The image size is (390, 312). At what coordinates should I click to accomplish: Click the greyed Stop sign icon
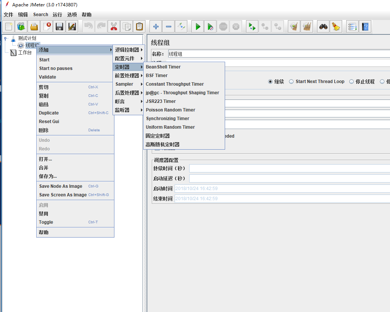click(x=223, y=26)
